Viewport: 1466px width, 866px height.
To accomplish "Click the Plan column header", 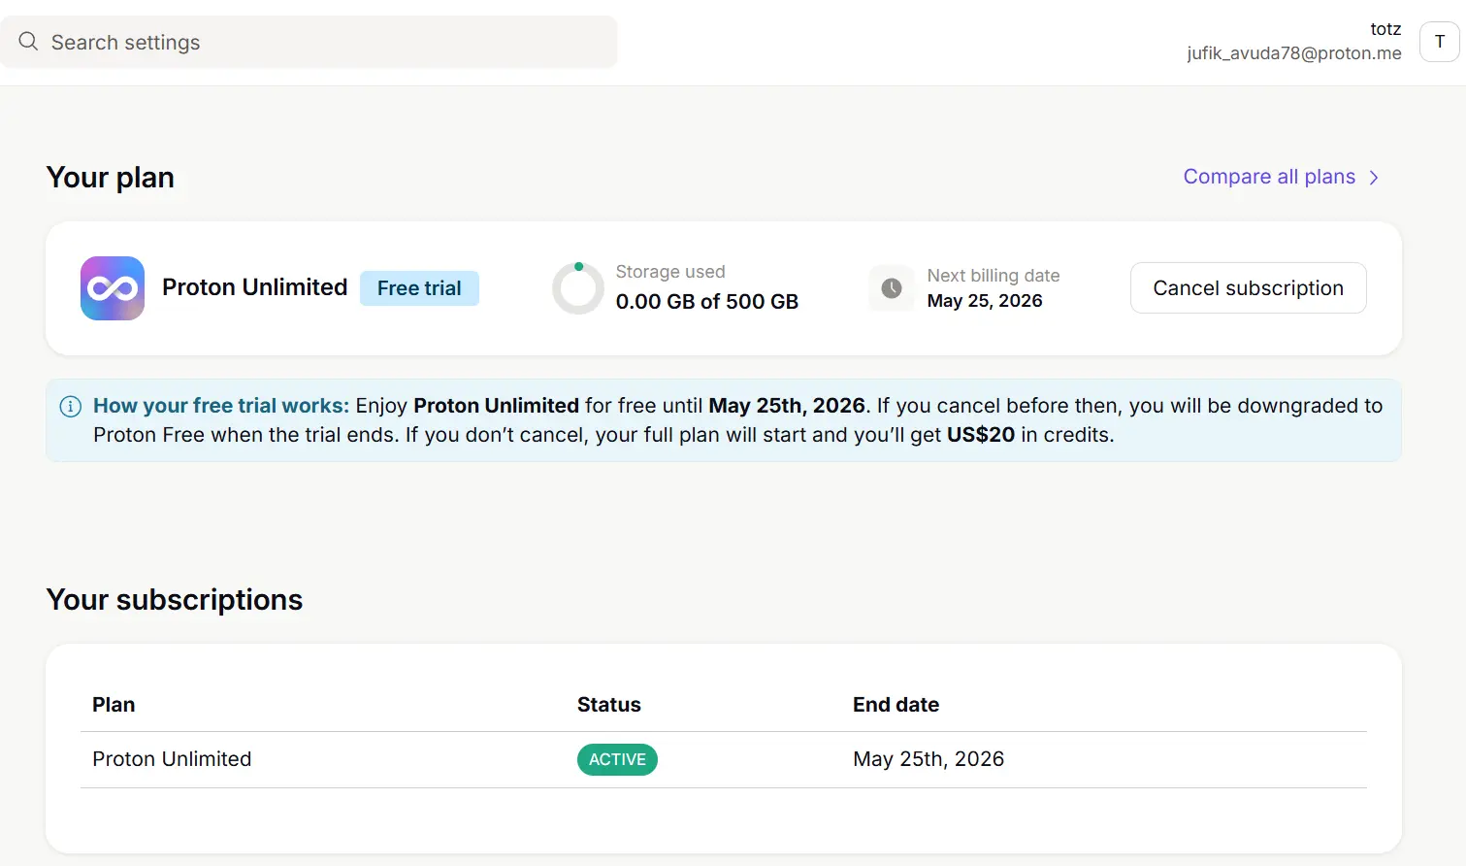I will tap(114, 705).
